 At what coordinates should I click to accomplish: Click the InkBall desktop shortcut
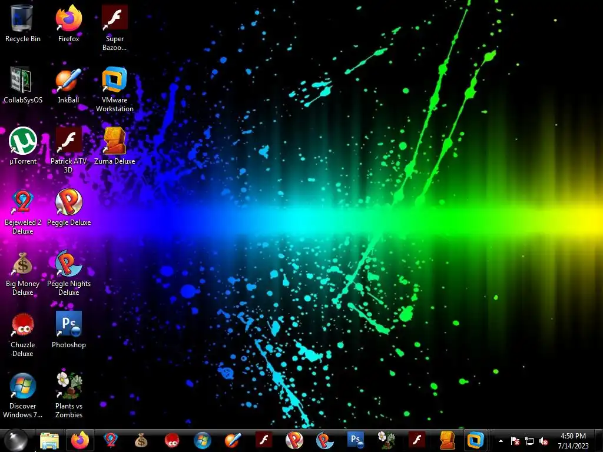[x=68, y=85]
